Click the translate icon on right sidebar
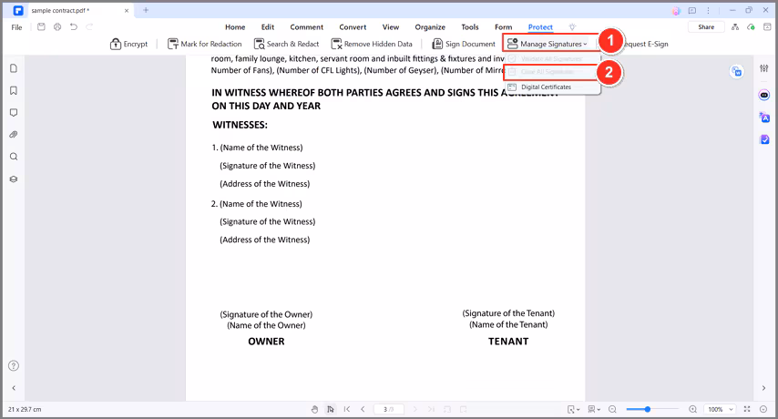 pyautogui.click(x=764, y=118)
